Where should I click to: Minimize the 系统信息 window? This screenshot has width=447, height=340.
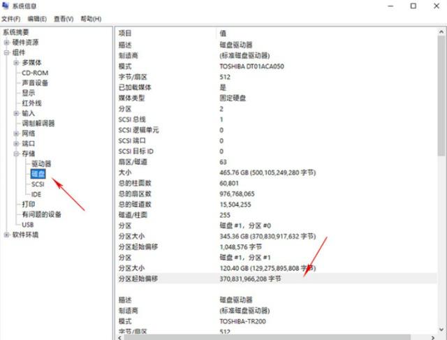(390, 6)
